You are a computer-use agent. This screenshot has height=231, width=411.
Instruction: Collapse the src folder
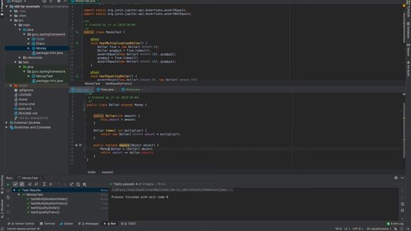click(11, 20)
